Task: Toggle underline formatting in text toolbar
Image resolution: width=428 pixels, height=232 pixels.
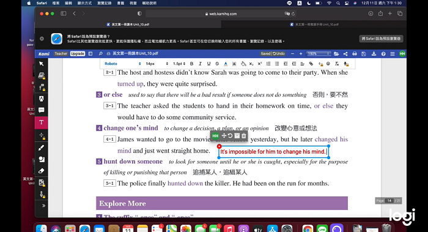Action: (208, 64)
